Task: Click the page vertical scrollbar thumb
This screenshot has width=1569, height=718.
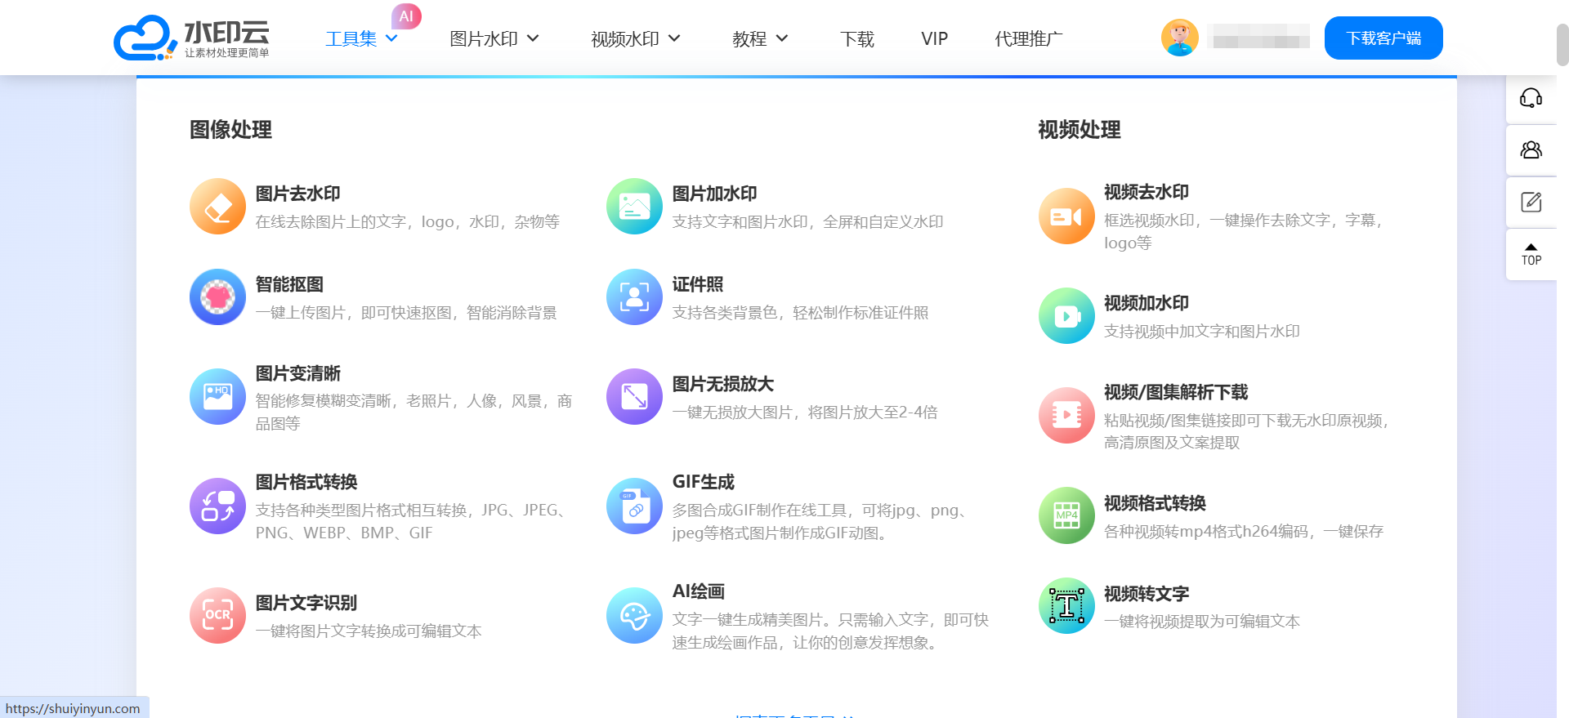Action: click(1562, 45)
